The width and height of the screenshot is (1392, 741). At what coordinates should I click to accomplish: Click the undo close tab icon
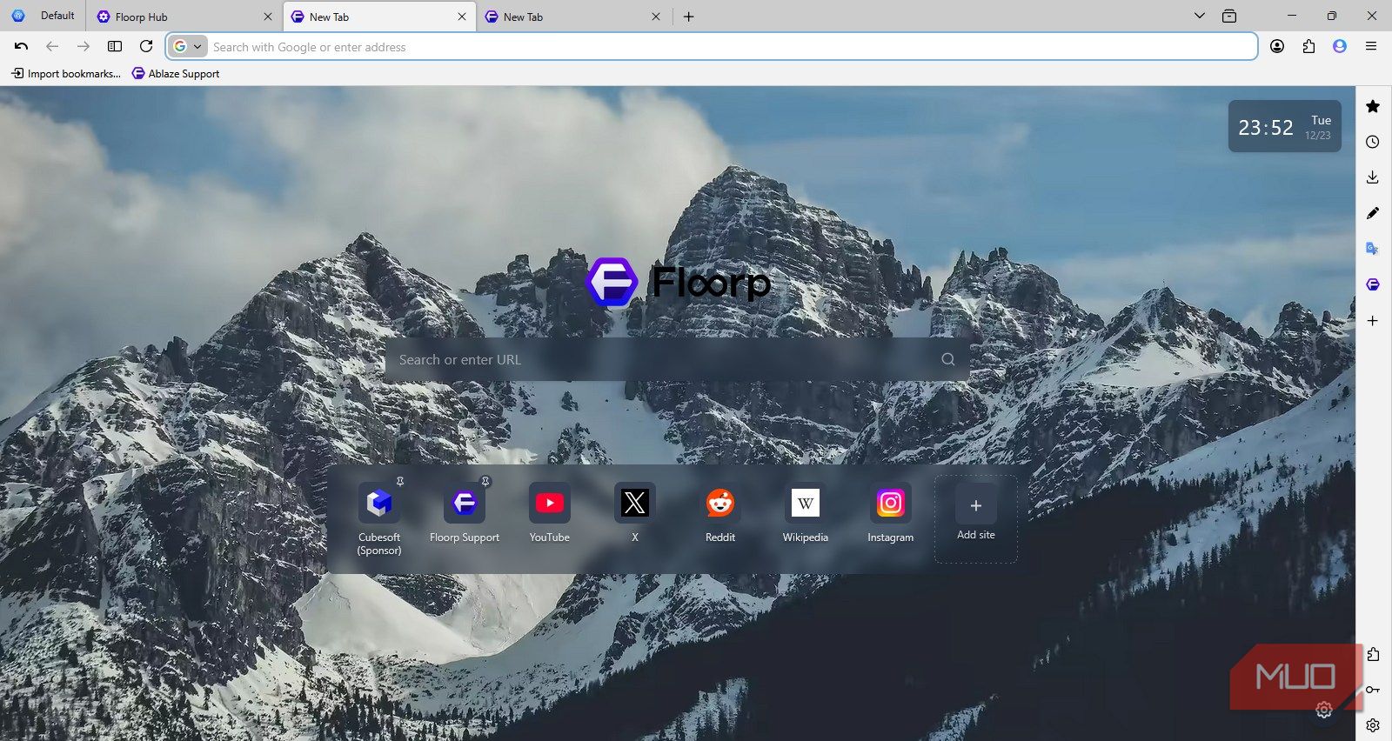point(22,46)
